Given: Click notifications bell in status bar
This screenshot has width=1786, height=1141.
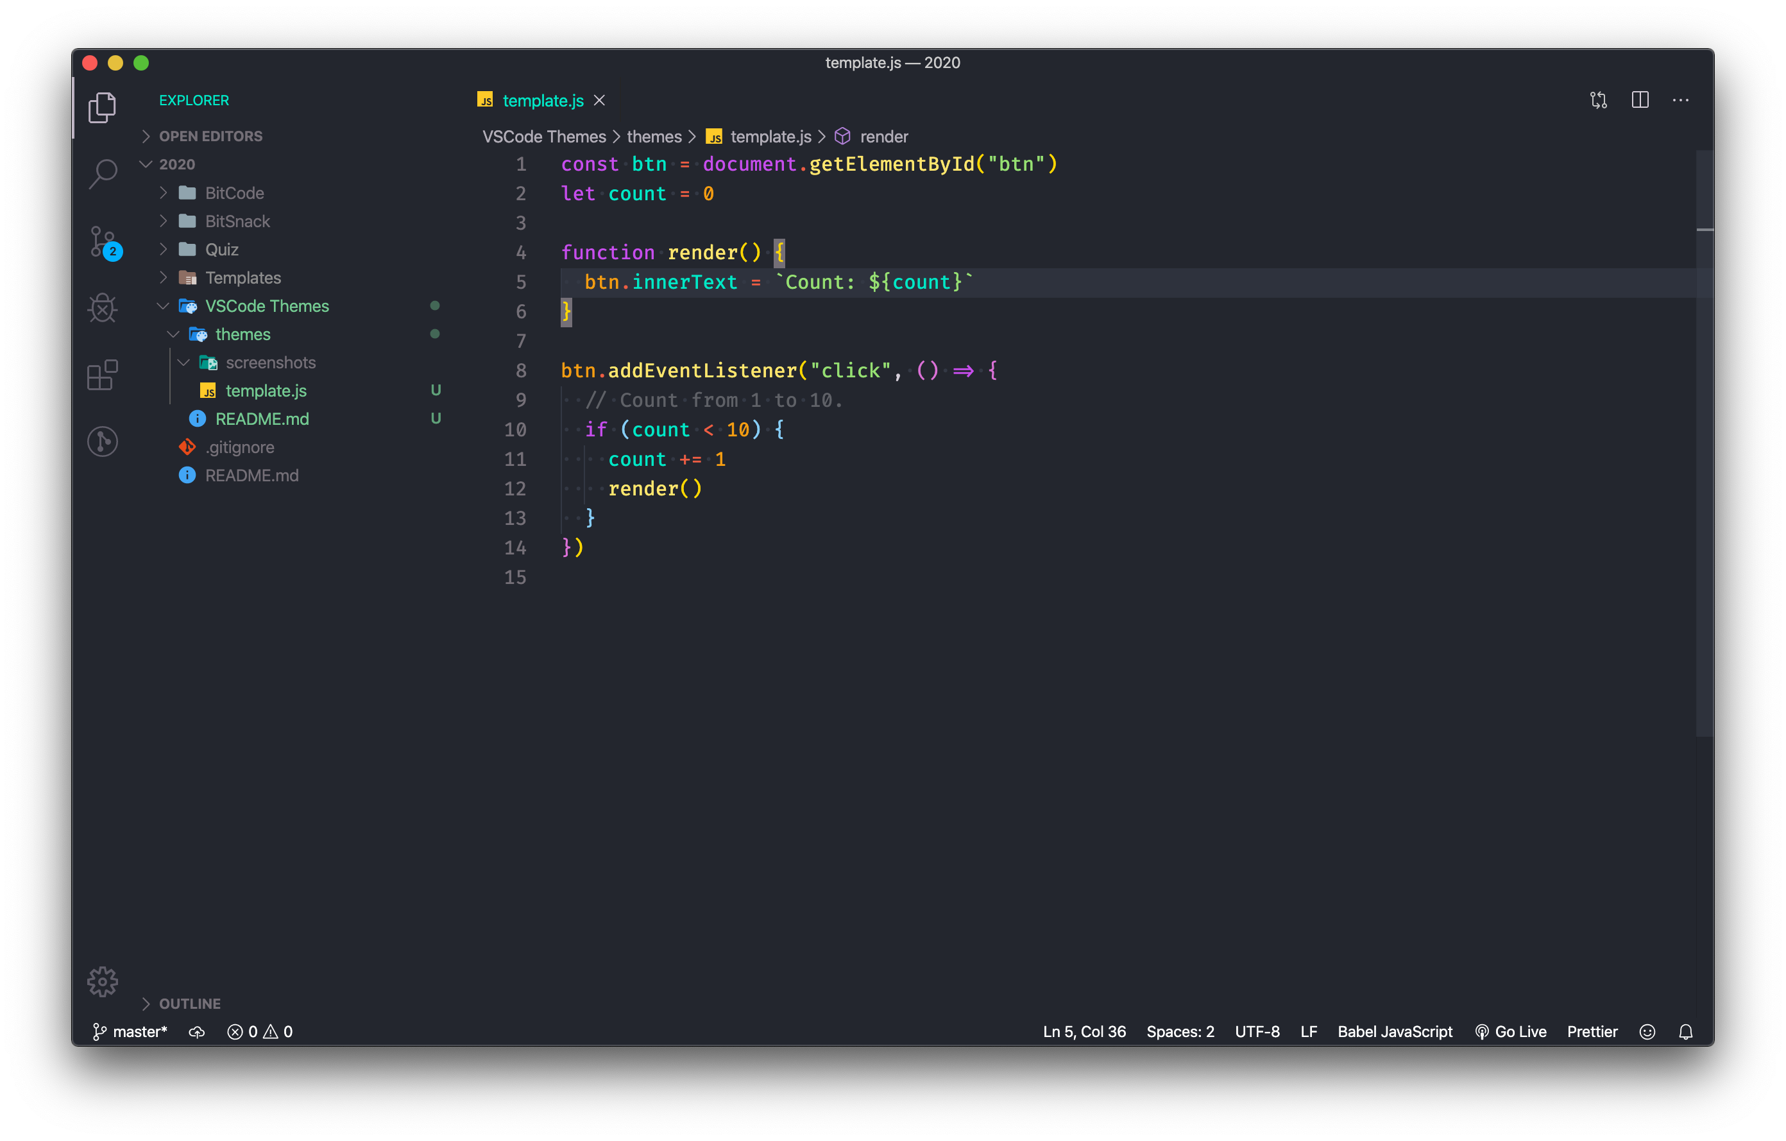Looking at the screenshot, I should point(1685,1031).
